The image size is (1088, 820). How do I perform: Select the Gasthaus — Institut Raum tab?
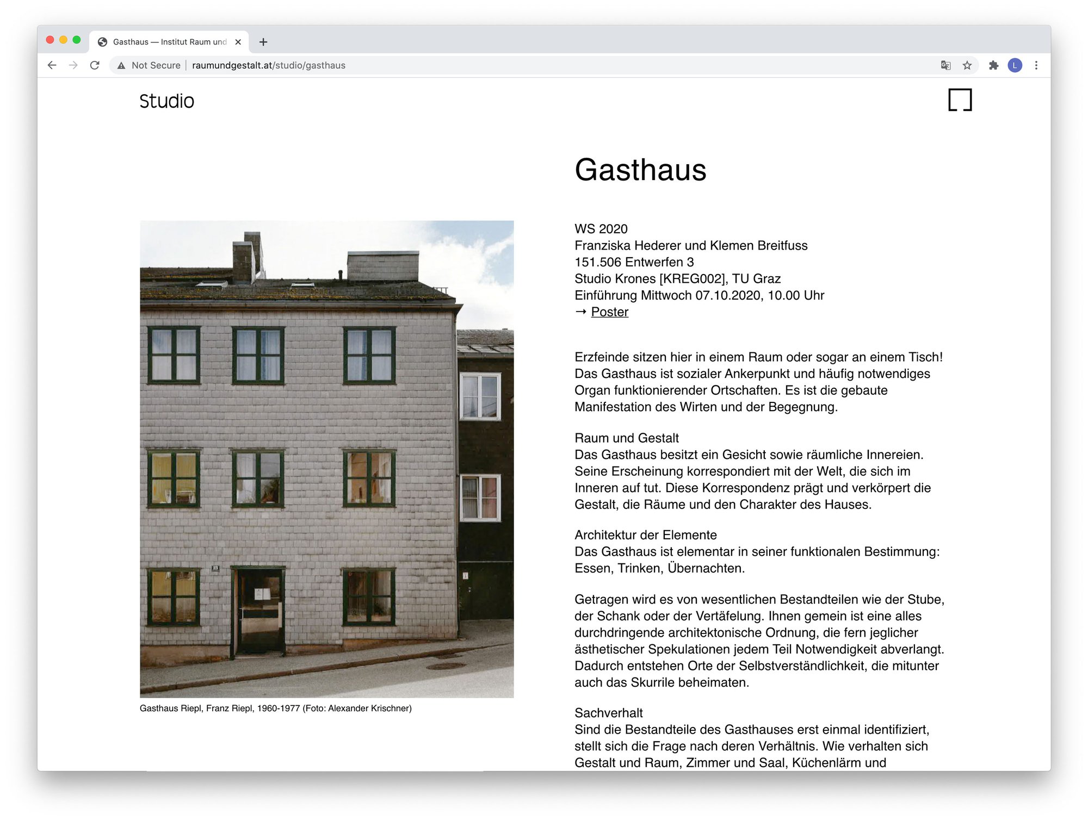tap(169, 42)
